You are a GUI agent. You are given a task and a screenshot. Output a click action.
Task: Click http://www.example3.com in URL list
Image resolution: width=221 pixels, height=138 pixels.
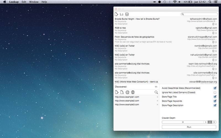(127, 105)
